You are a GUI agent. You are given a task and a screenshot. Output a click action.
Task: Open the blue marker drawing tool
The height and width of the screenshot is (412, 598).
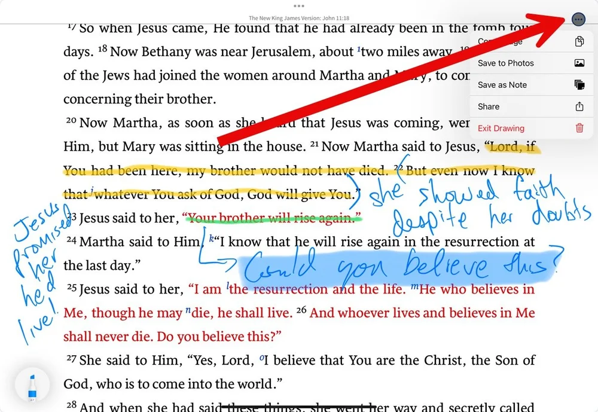[x=32, y=386]
